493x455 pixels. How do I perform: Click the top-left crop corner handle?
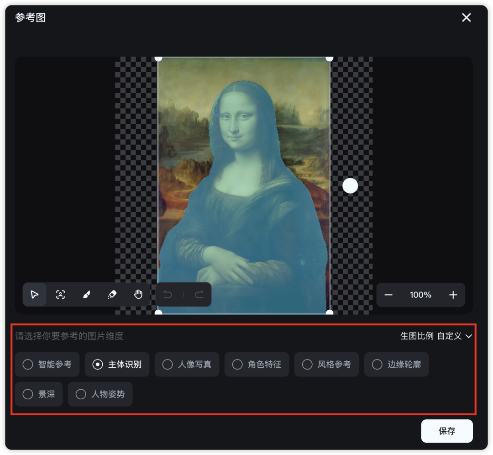point(158,58)
